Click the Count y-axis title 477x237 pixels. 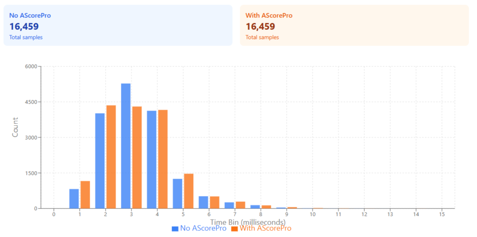[x=15, y=127]
